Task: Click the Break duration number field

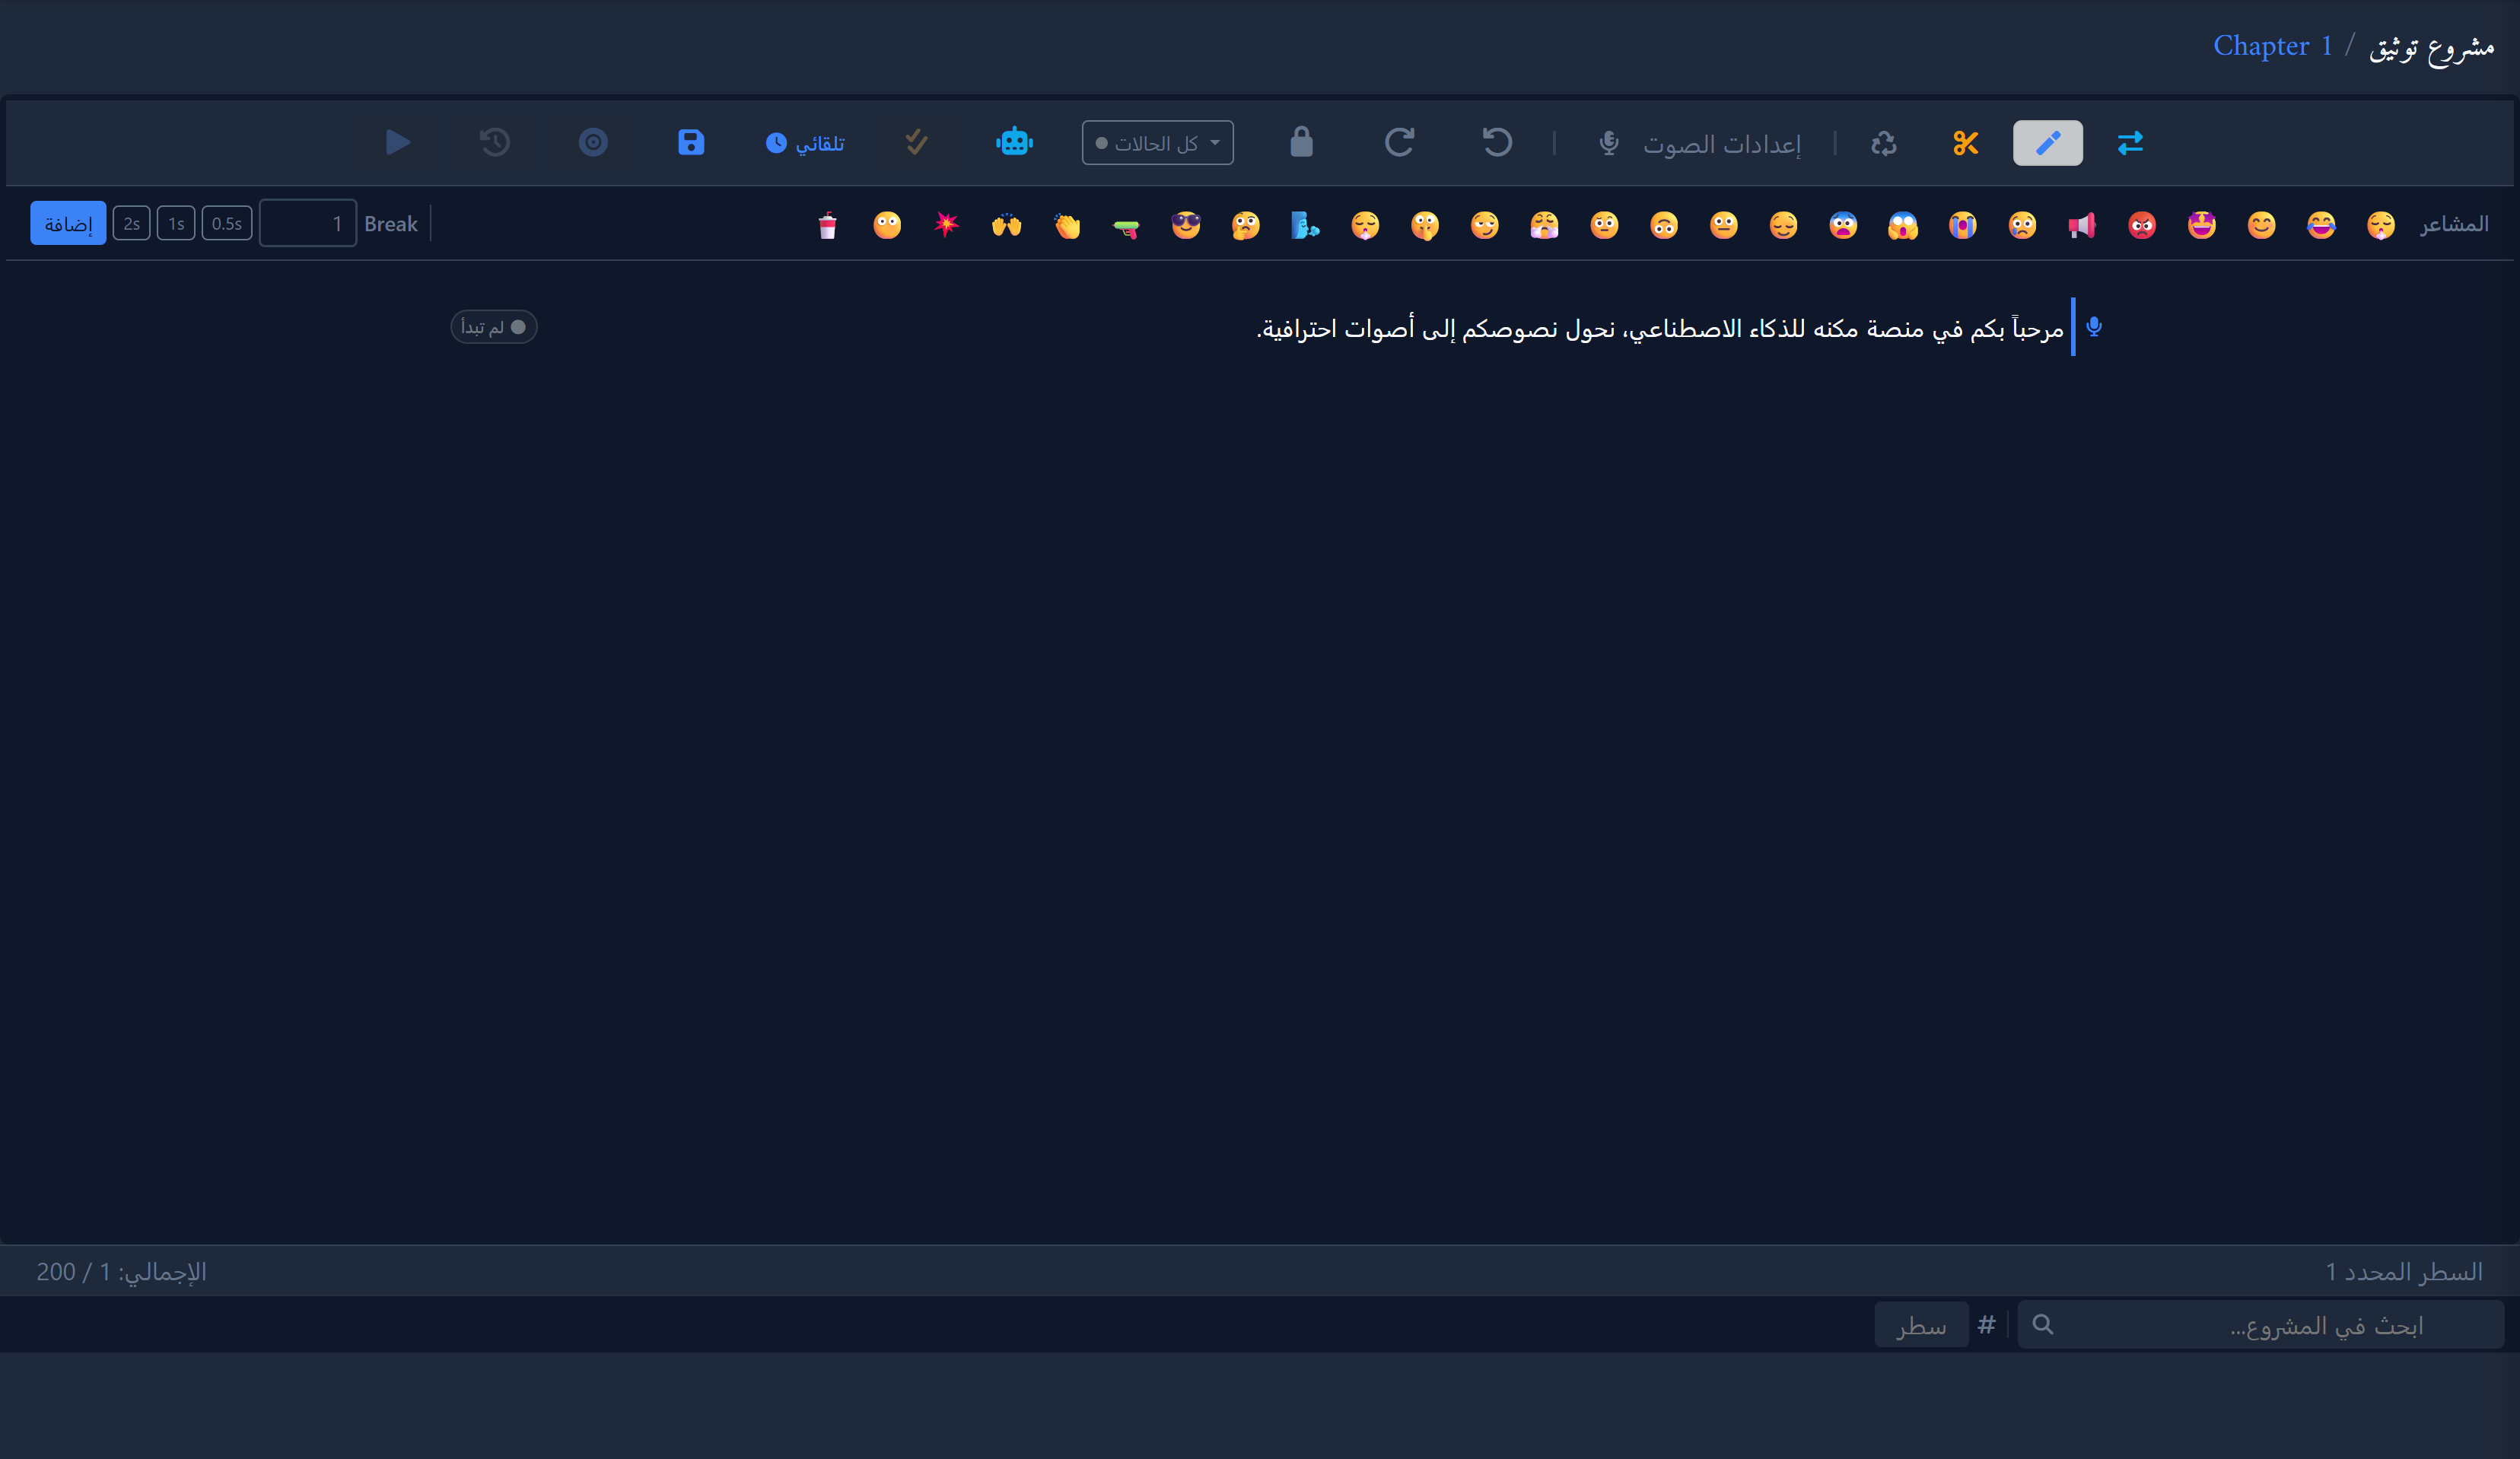Action: pos(308,224)
